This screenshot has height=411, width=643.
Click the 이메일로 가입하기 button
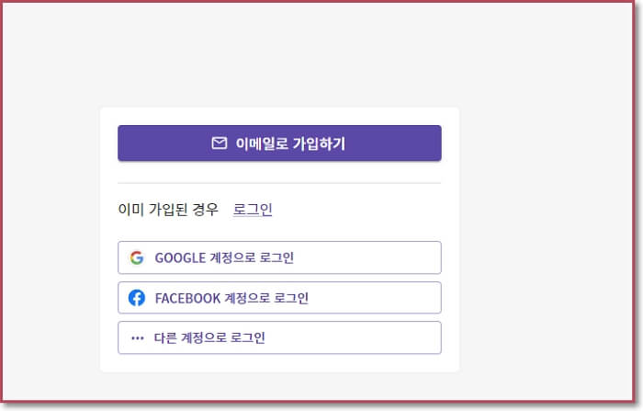click(x=279, y=143)
